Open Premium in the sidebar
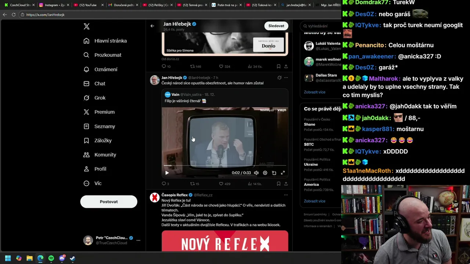Screen dimensions: 470x264 pyautogui.click(x=99, y=112)
